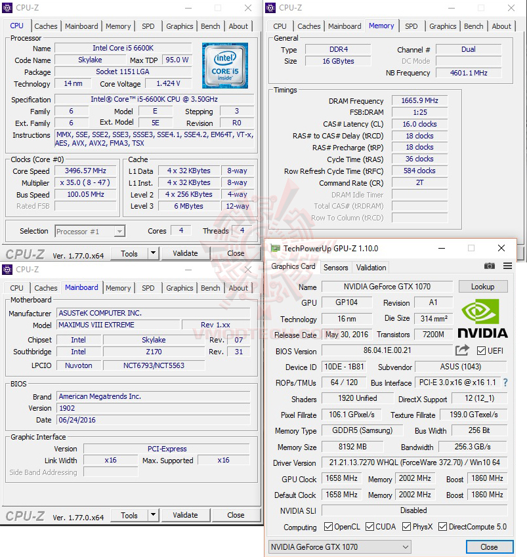Toggle the OpenCL checkbox

coord(328,526)
